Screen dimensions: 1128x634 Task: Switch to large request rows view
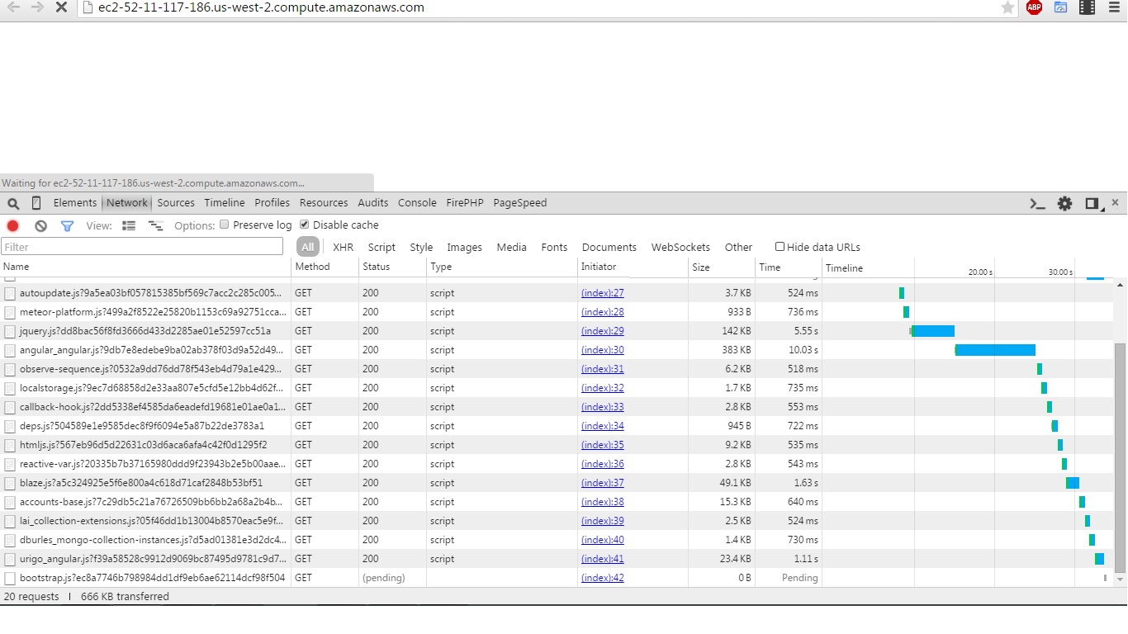tap(129, 225)
